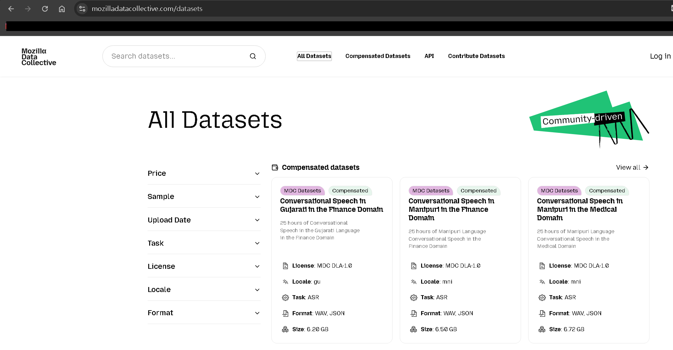The width and height of the screenshot is (673, 350).
Task: Click 'License: MDC DLA-1.0' on Gujarati card
Action: click(322, 266)
